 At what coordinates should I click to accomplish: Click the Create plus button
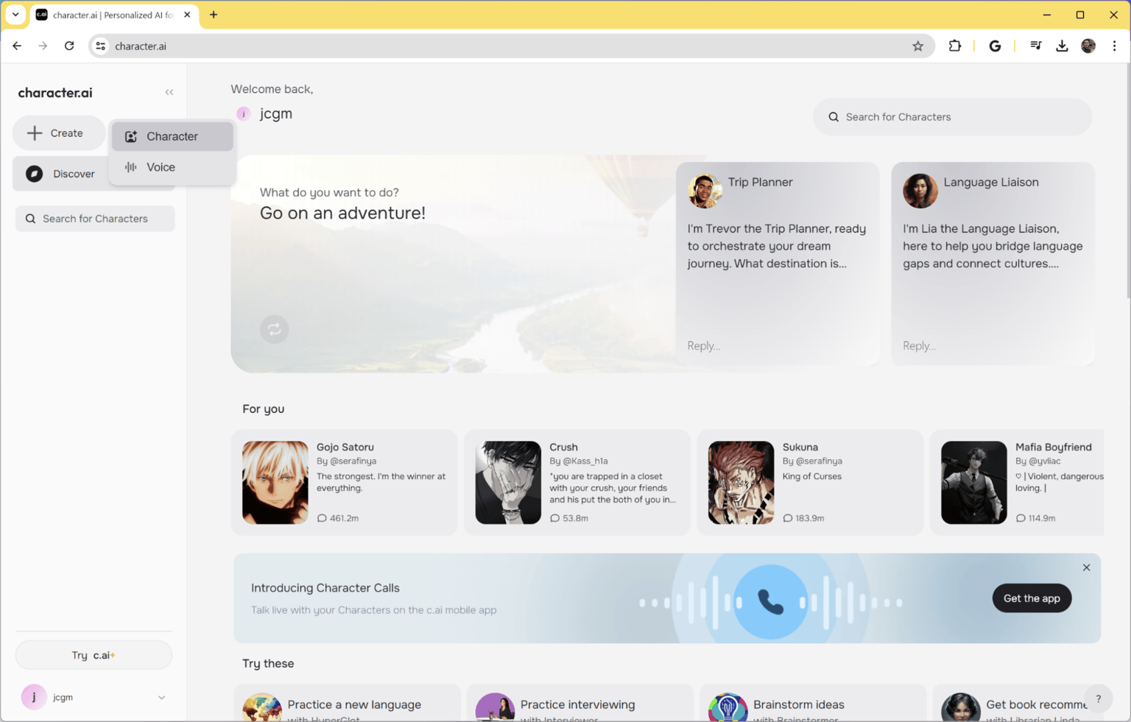pyautogui.click(x=59, y=133)
